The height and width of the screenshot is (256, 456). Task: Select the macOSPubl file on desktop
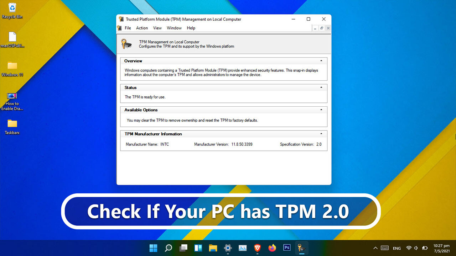[12, 40]
